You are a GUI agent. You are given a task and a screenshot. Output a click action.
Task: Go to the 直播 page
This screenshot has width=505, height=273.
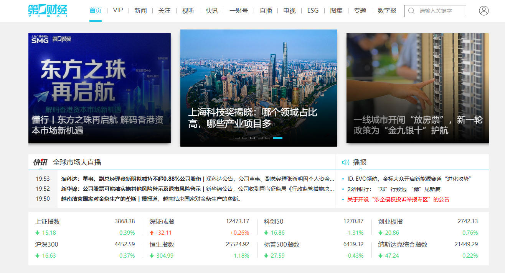pyautogui.click(x=266, y=11)
